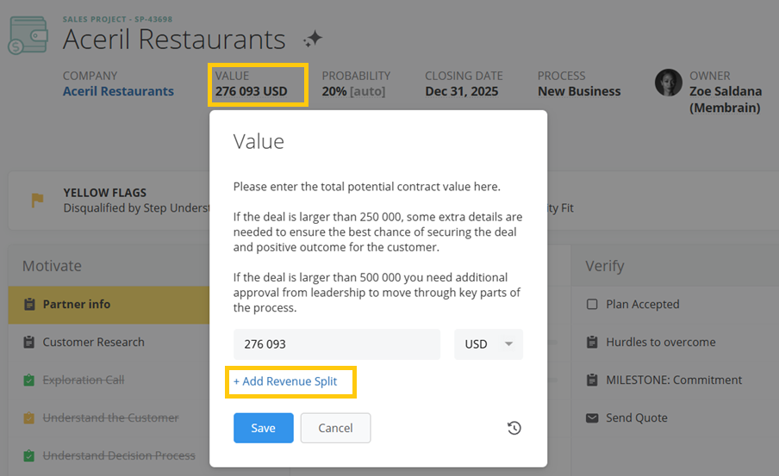
Task: Click the wallet sales project icon
Action: point(28,34)
